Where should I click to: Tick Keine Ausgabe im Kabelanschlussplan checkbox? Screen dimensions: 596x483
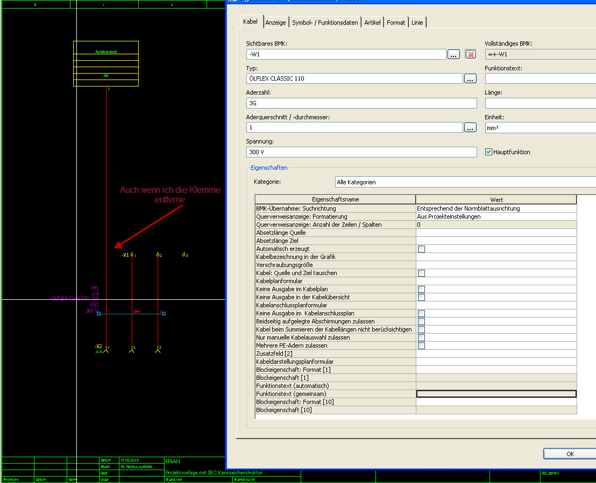click(421, 314)
